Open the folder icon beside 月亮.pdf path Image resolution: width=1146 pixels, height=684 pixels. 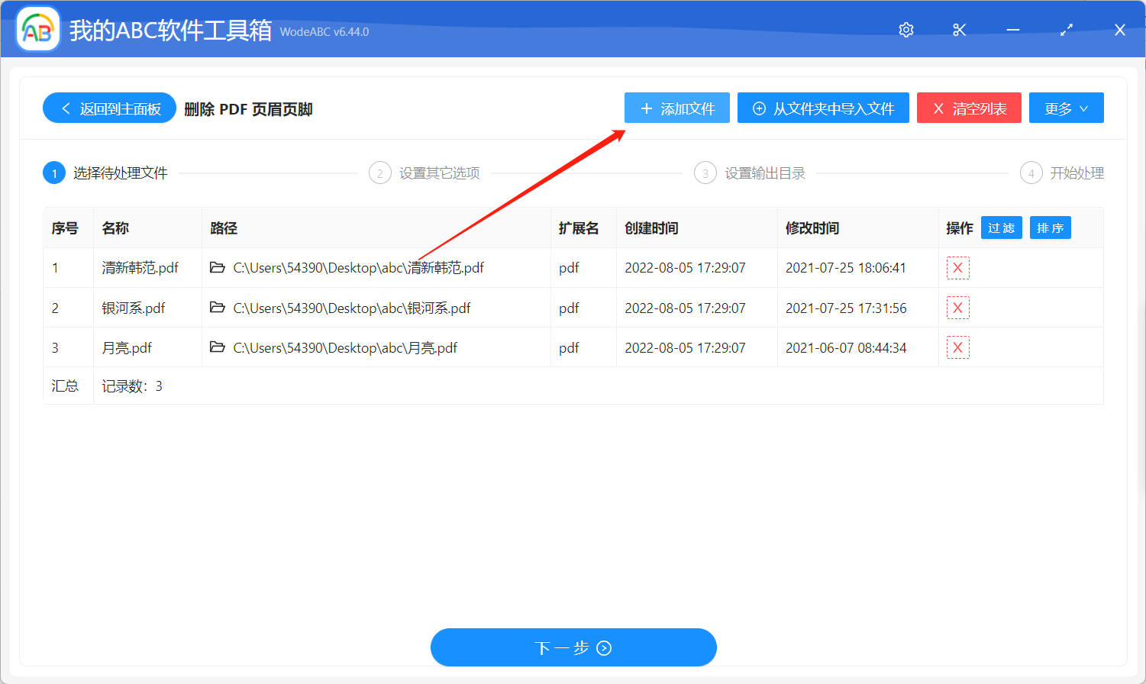coord(216,347)
